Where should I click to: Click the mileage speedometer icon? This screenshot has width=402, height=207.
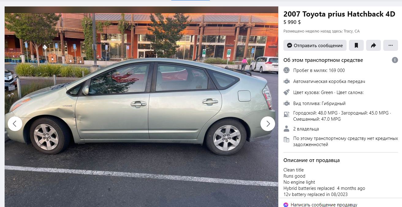(x=286, y=70)
